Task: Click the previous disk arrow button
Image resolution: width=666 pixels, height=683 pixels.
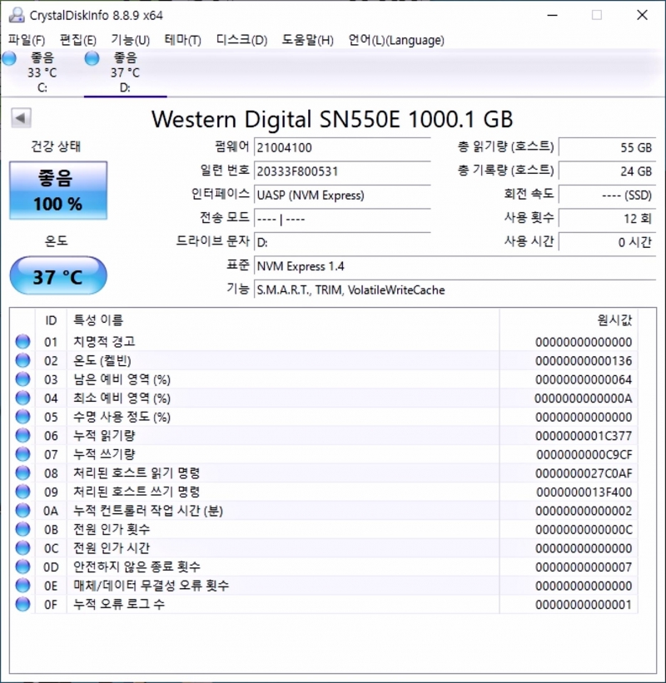Action: (x=21, y=118)
